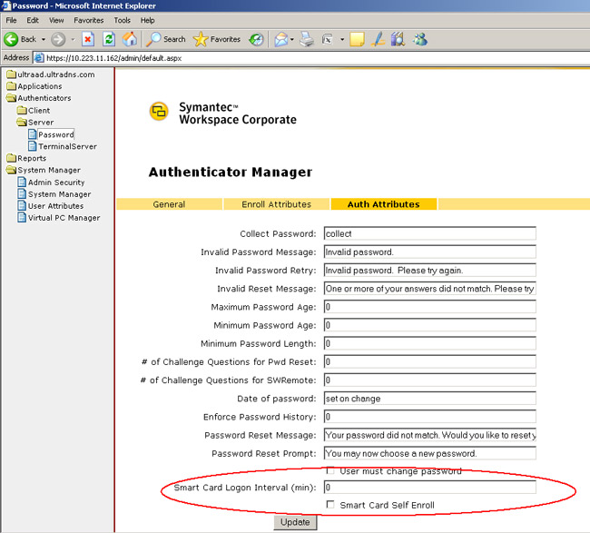
Task: Open TerminalServer in the tree
Action: pos(66,146)
